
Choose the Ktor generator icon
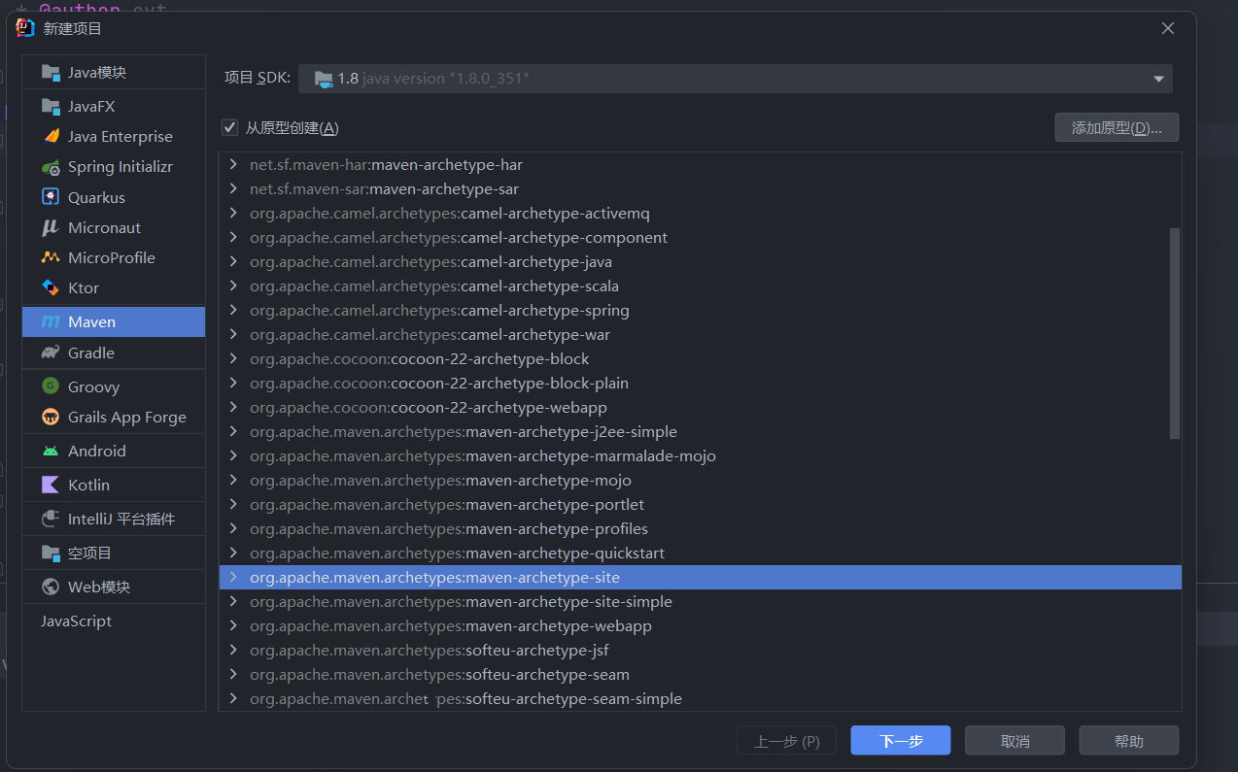(x=51, y=287)
